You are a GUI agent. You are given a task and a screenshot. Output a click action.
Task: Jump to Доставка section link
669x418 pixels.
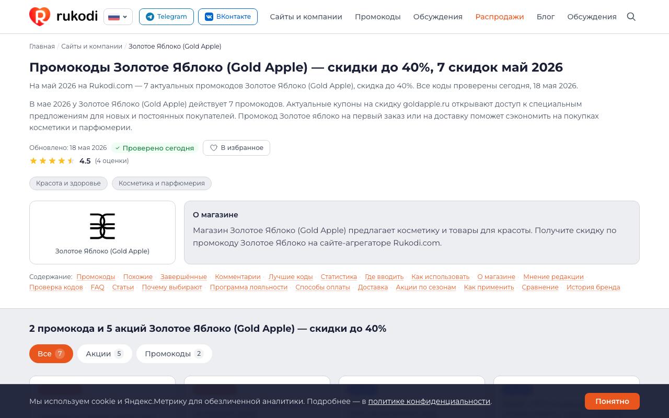coord(373,287)
